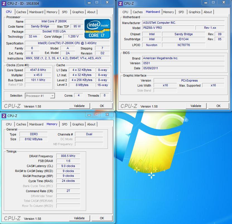
Task: Click OK in the Mainboard window
Action: point(219,106)
